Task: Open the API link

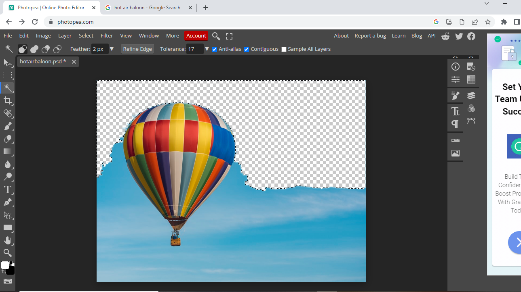Action: pyautogui.click(x=432, y=35)
